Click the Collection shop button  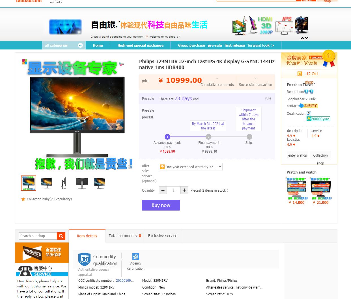320,155
